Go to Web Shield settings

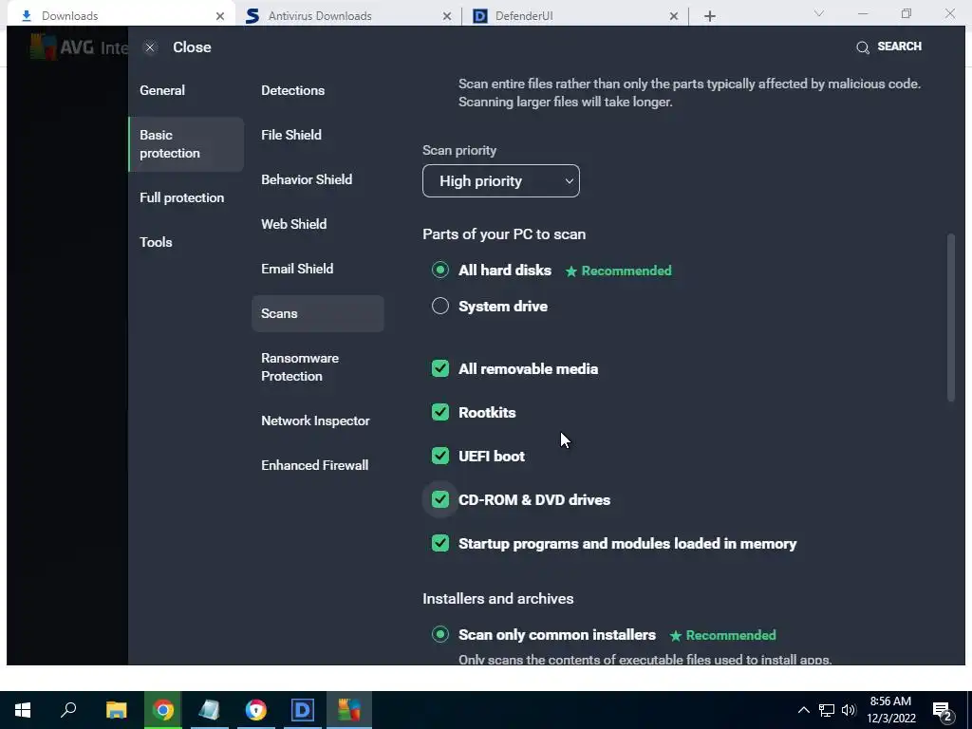tap(294, 224)
